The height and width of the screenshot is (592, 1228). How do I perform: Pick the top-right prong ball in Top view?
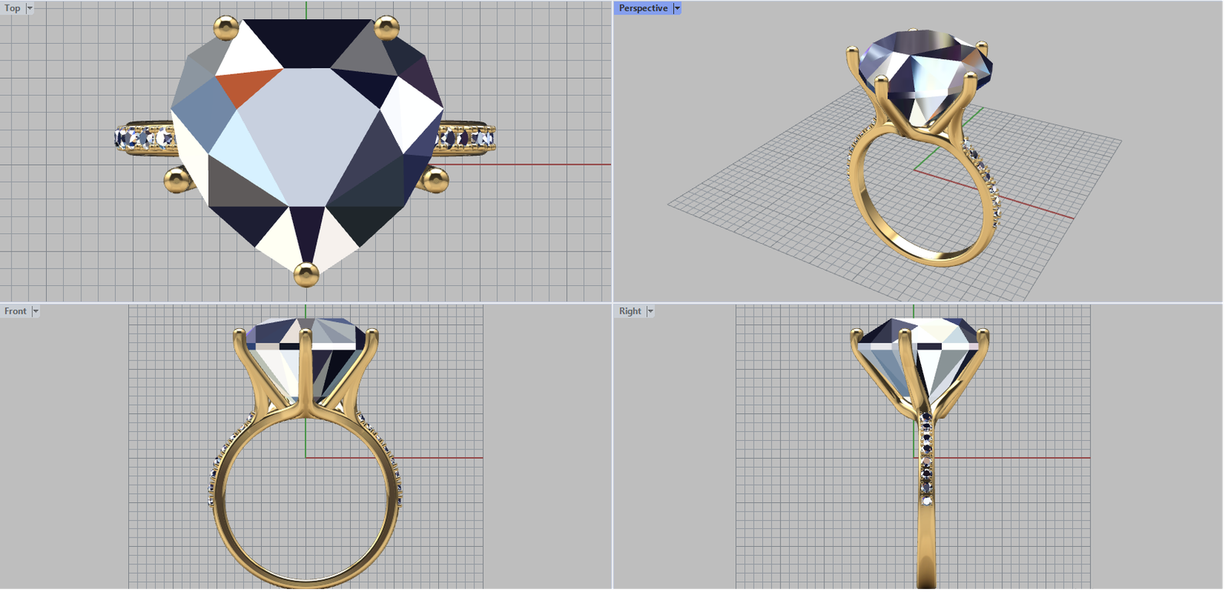pyautogui.click(x=386, y=28)
